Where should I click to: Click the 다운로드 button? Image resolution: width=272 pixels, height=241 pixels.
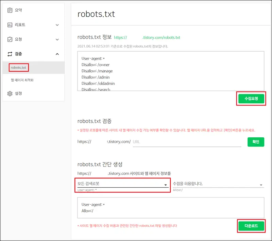[251, 226]
